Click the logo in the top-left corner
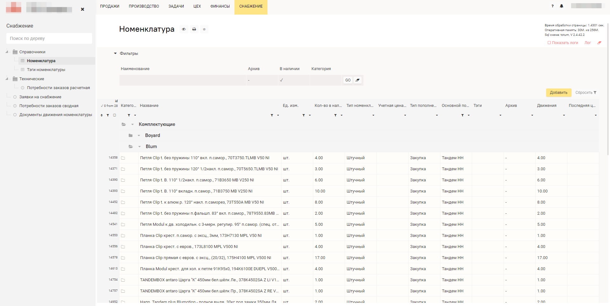The image size is (610, 306). [14, 7]
